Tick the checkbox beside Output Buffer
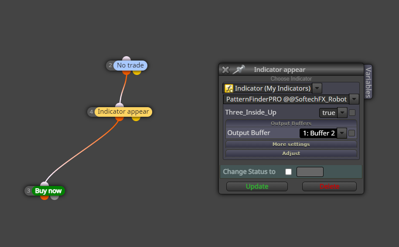 pyautogui.click(x=351, y=133)
